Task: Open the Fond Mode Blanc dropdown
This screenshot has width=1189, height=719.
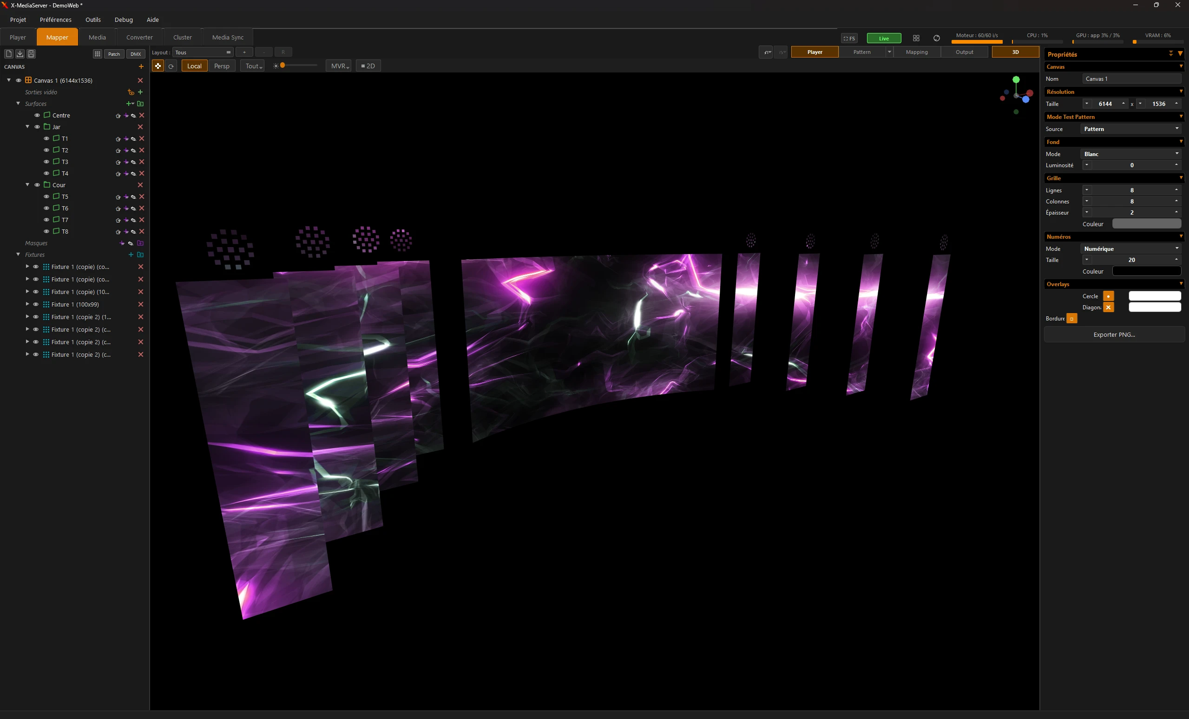Action: pyautogui.click(x=1131, y=154)
